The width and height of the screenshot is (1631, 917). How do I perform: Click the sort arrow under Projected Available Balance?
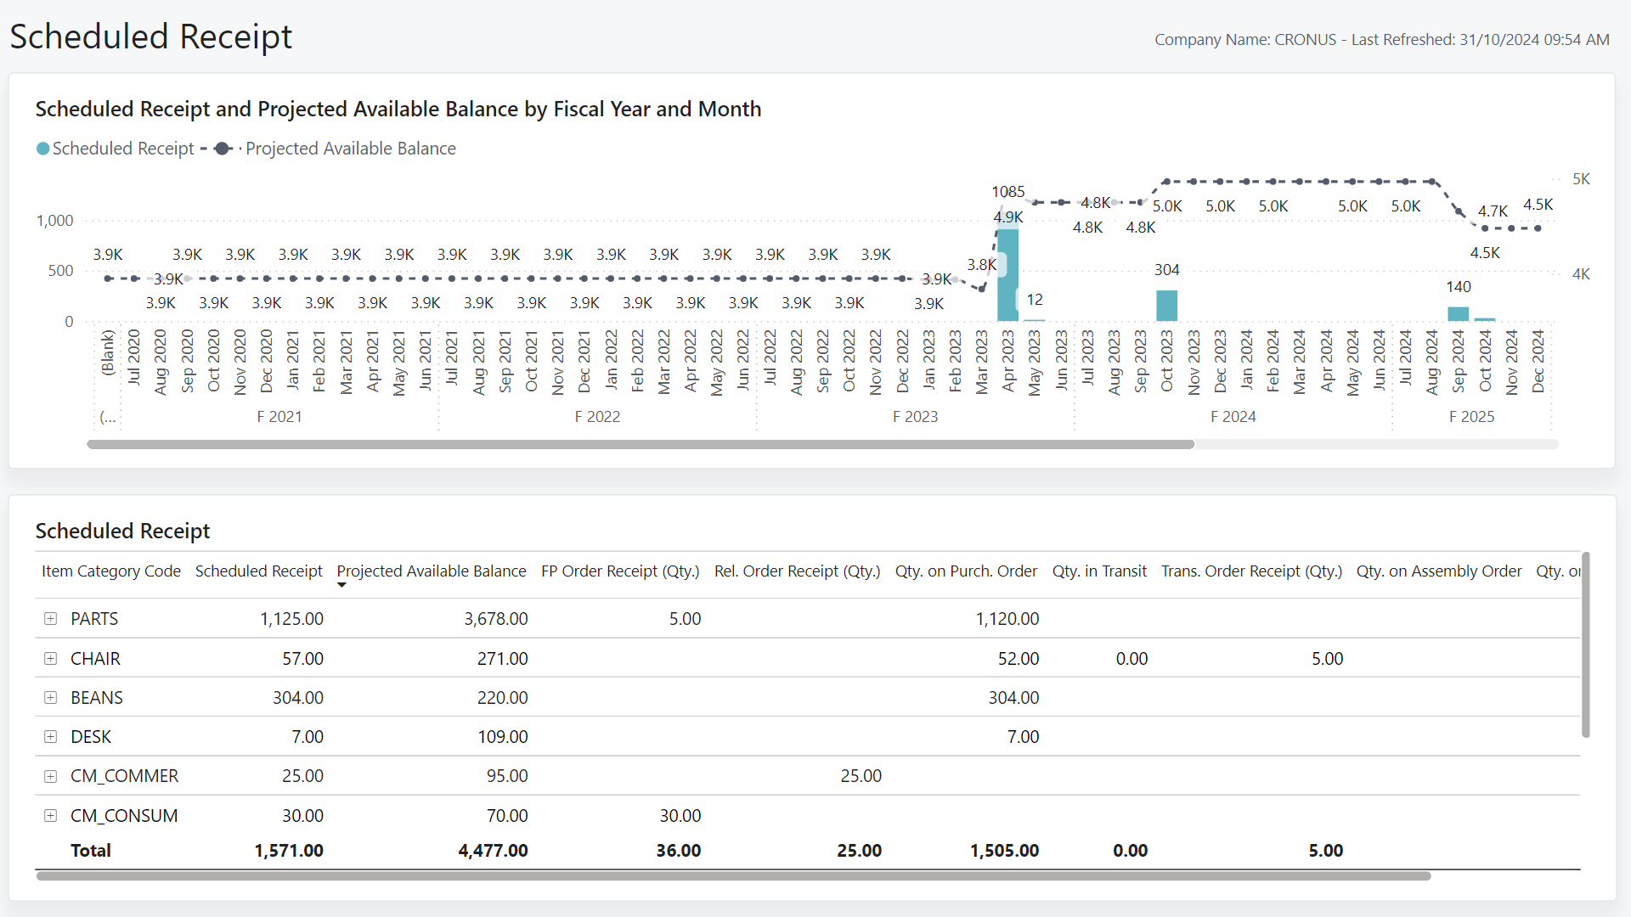342,587
